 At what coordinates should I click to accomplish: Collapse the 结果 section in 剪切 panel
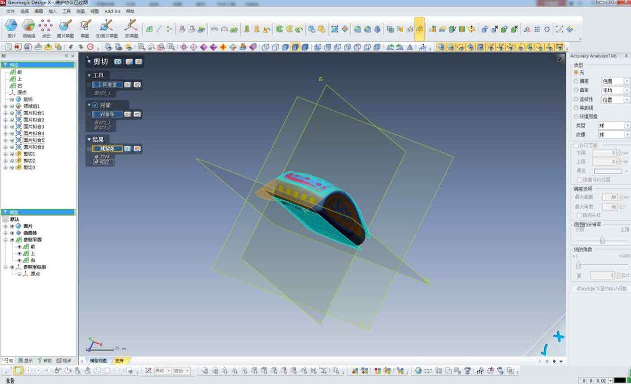click(x=89, y=139)
